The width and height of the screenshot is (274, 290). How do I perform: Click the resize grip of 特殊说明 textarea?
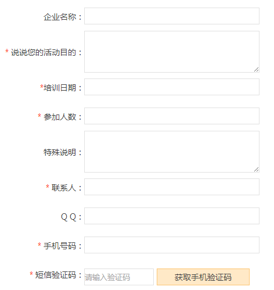[x=257, y=170]
